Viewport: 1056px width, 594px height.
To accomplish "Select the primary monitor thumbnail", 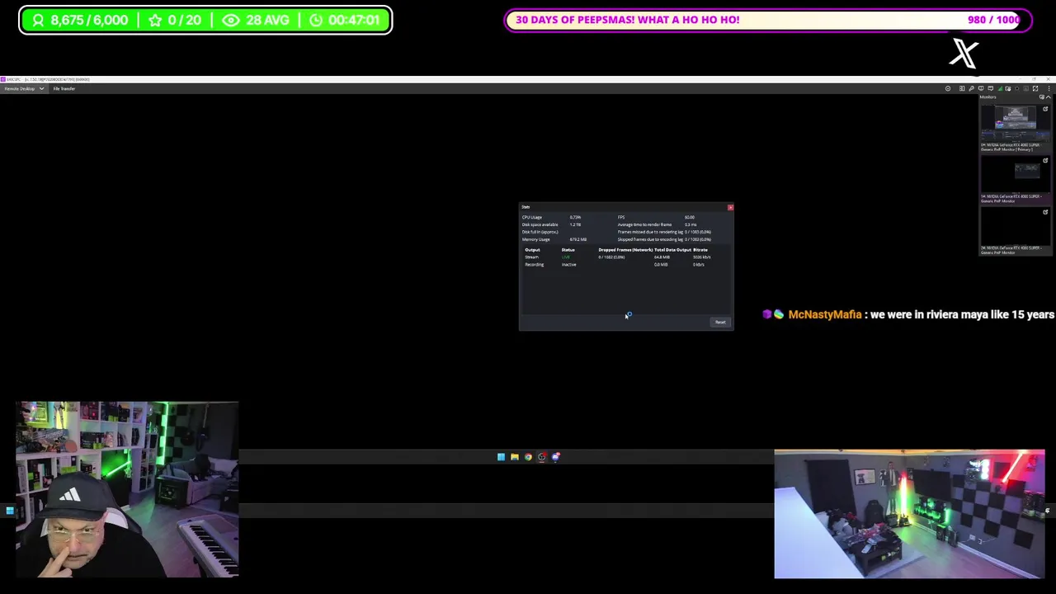I will pos(1015,123).
